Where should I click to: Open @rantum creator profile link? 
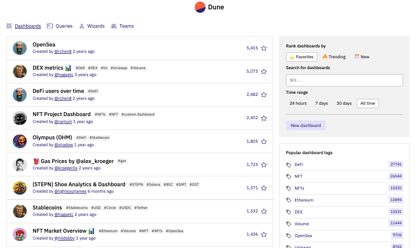point(63,122)
